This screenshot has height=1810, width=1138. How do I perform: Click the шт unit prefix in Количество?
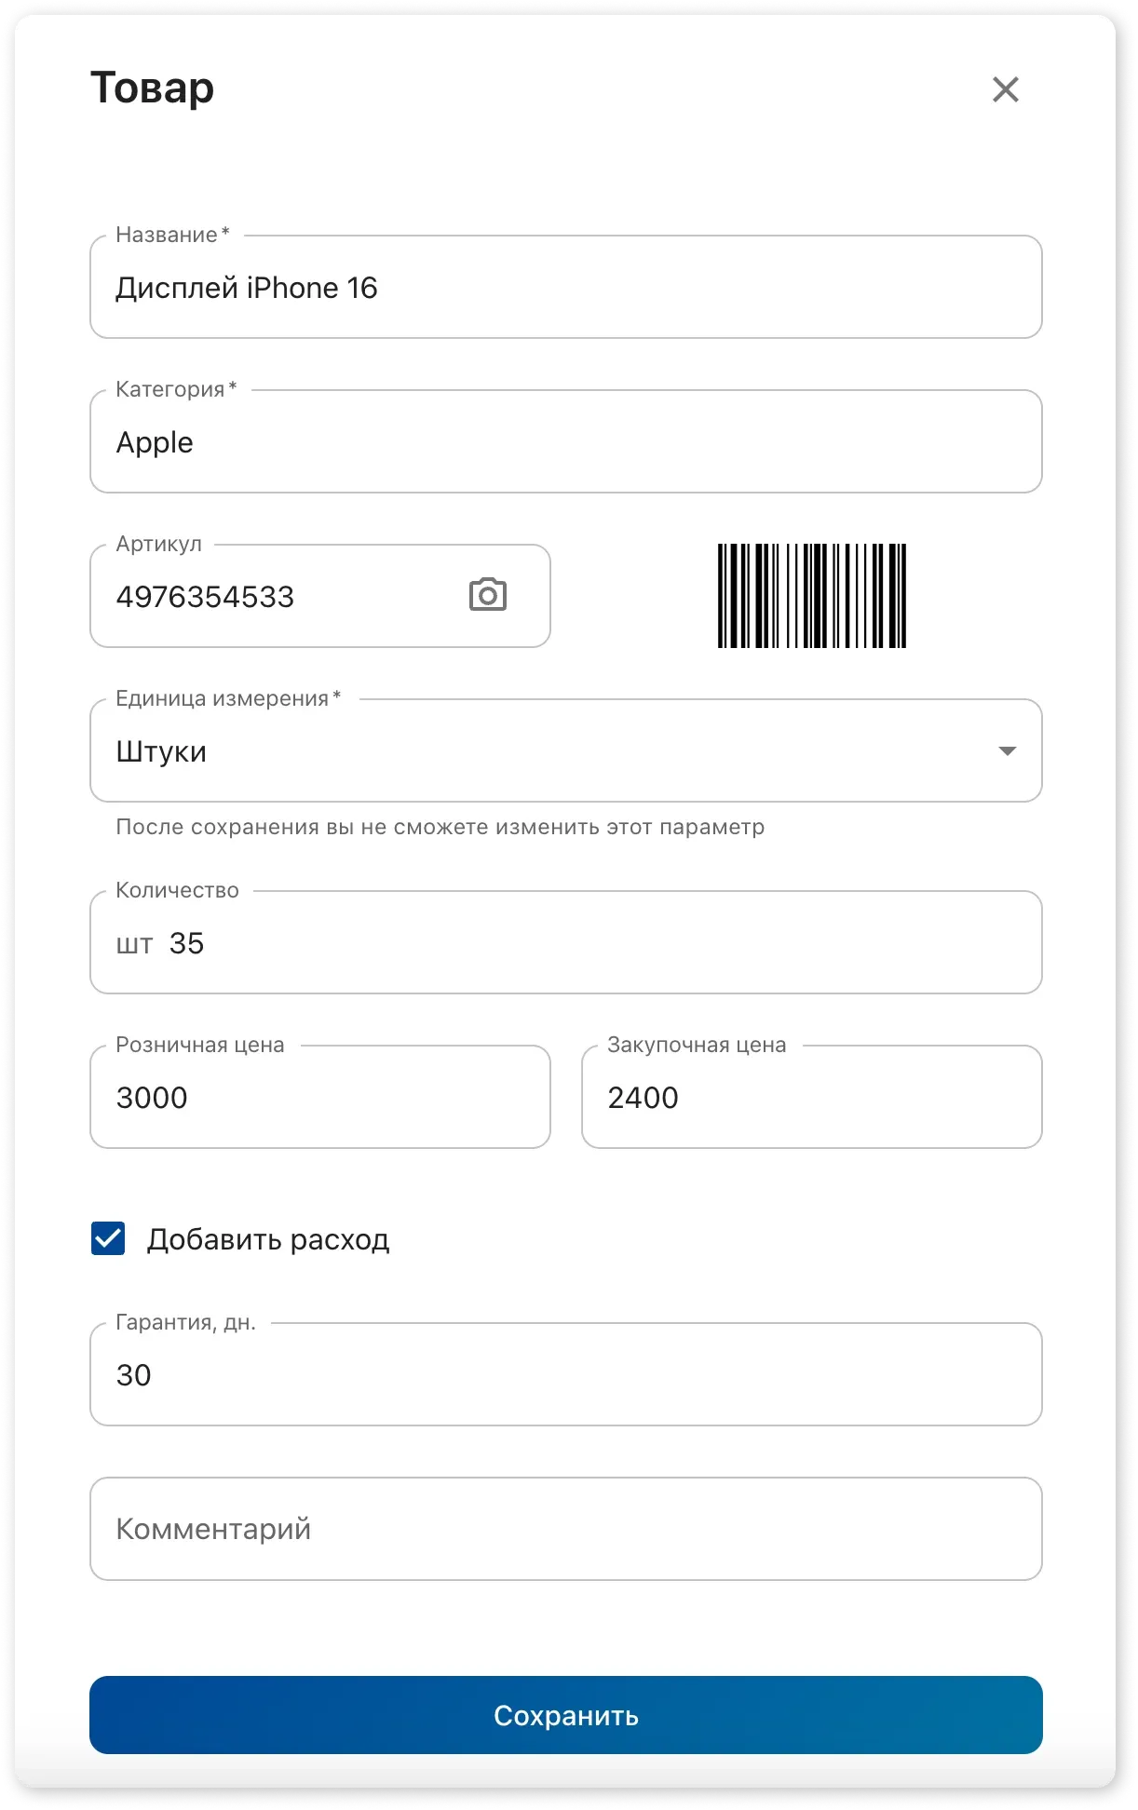coord(134,944)
